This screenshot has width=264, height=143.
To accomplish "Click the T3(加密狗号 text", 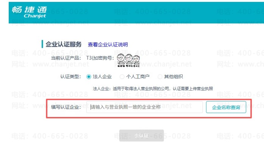I will pos(100,58).
